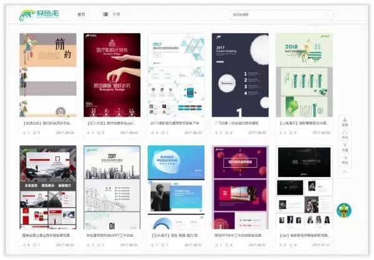Click the title link under triangle 2017 template
This screenshot has height=260, width=374.
[175, 123]
